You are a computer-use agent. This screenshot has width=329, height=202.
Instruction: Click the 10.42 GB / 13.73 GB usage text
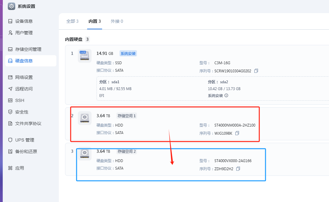tap(224, 89)
